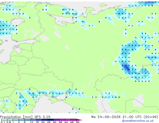Click the '(00+96)' forecast offset text

coord(151,117)
